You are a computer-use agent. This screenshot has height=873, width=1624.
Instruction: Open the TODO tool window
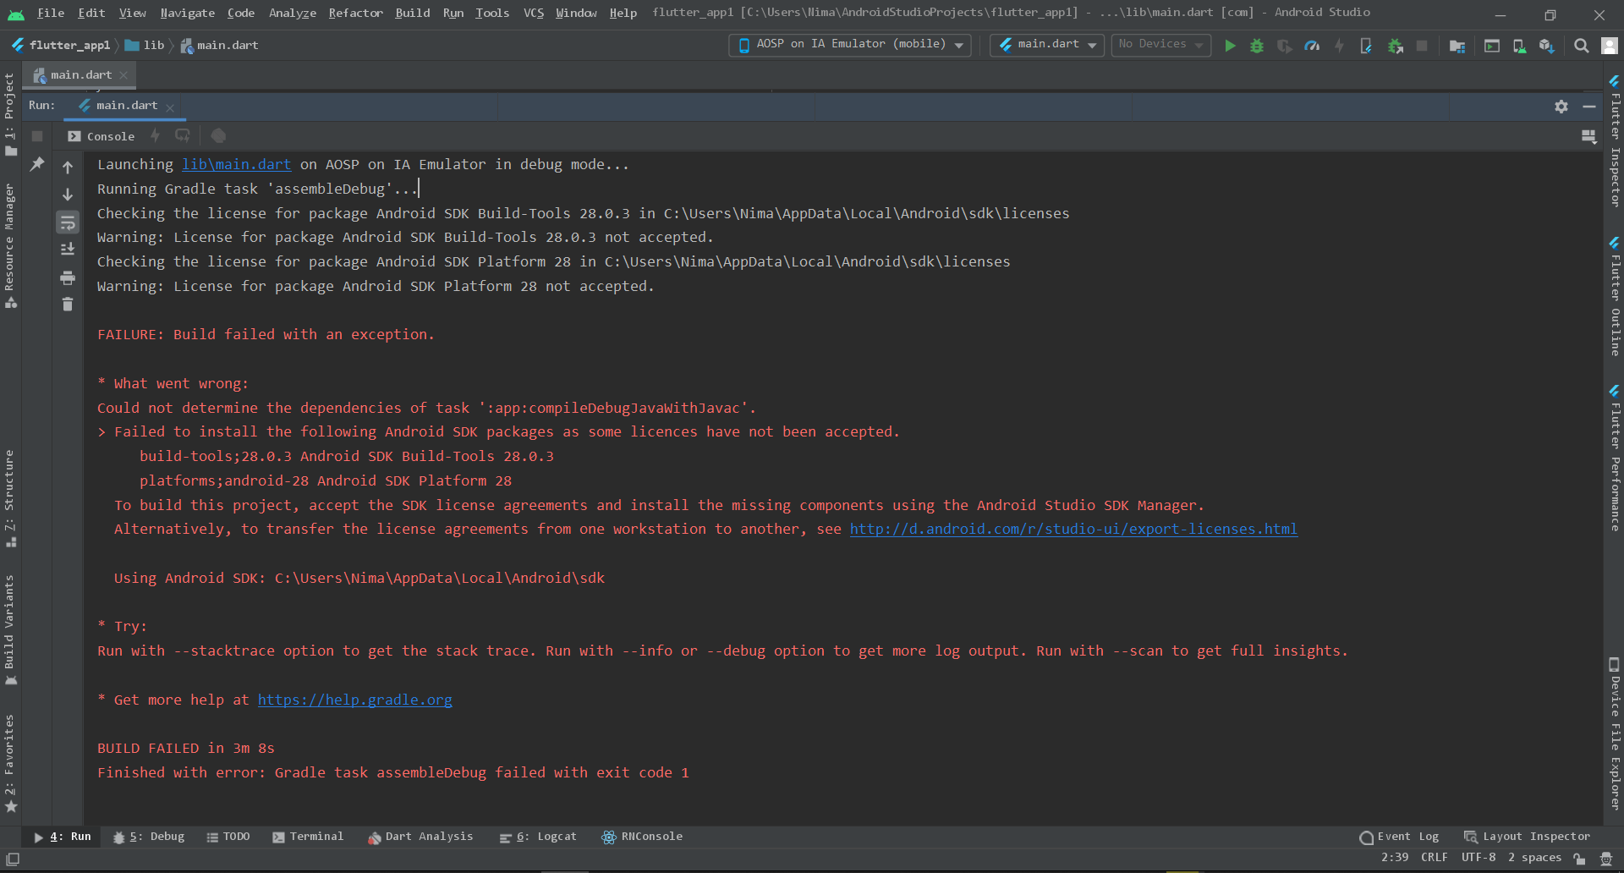[x=228, y=837]
